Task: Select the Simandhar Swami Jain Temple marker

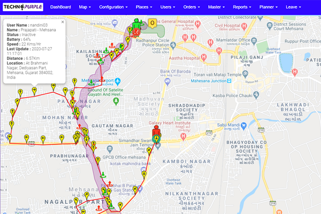Action: click(158, 146)
